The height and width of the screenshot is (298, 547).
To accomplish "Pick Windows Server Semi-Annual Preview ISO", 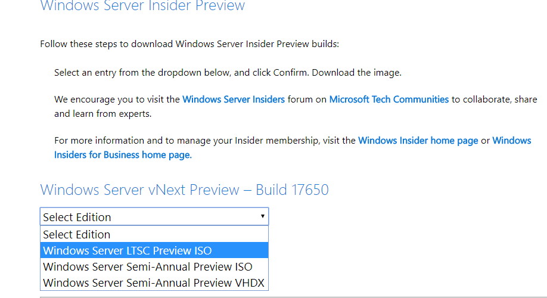I will pos(154,266).
